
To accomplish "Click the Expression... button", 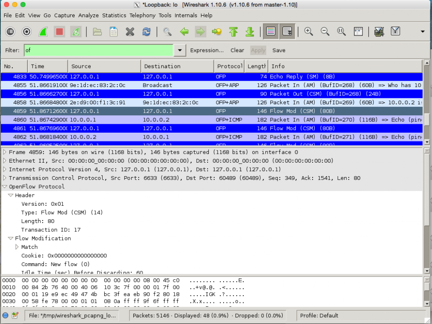I will tap(207, 50).
